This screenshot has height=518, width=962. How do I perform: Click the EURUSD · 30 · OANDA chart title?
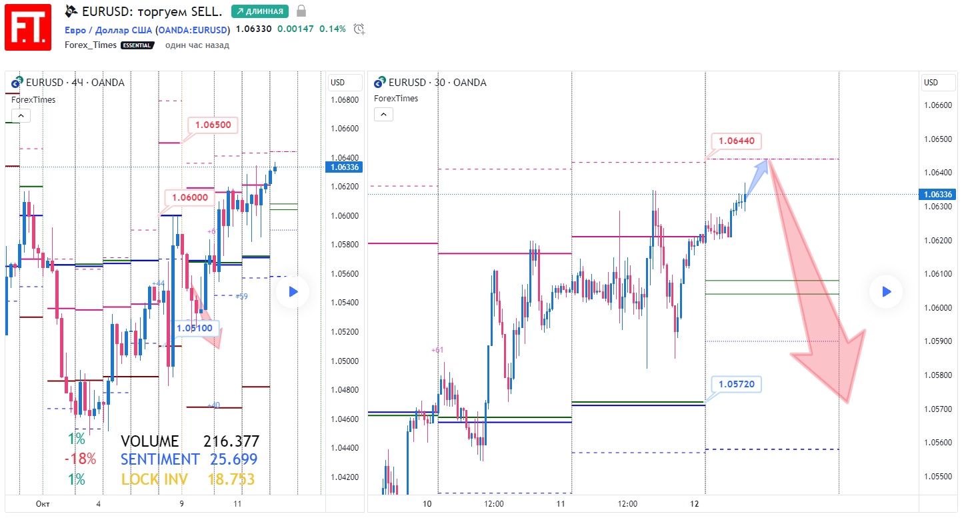tap(437, 83)
